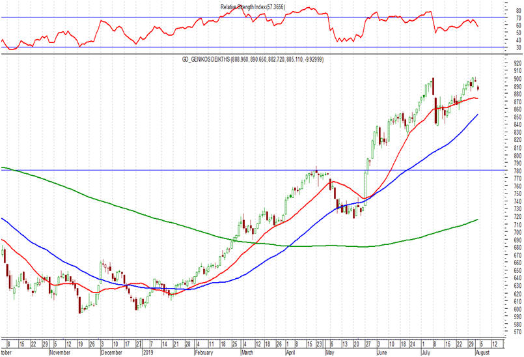This screenshot has width=524, height=357.
Task: Select the August month label
Action: click(x=482, y=352)
